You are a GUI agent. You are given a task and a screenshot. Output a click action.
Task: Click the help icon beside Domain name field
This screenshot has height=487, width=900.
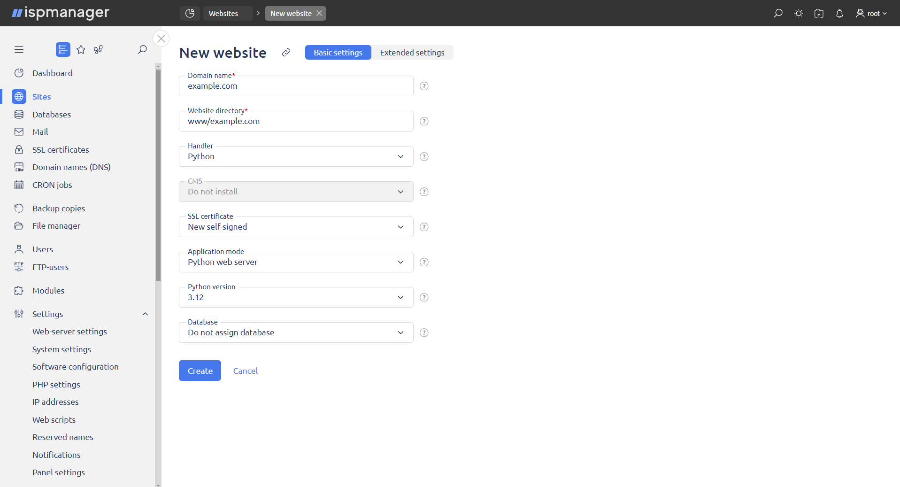click(x=423, y=86)
